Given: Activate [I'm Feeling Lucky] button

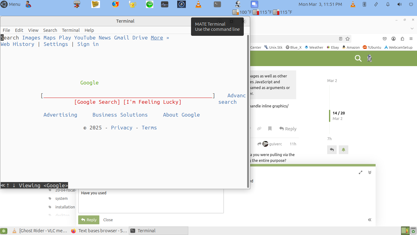Looking at the screenshot, I should (152, 102).
